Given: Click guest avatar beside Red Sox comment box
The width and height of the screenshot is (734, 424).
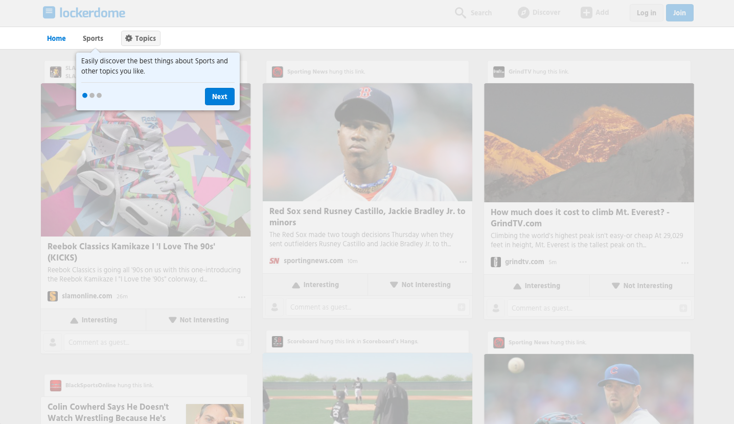Looking at the screenshot, I should pyautogui.click(x=274, y=307).
